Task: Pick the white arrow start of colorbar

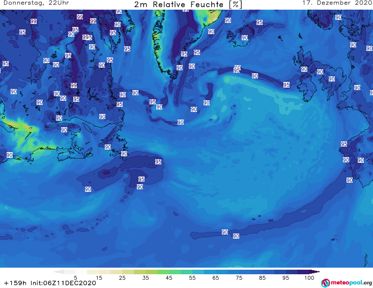Action: (59, 272)
